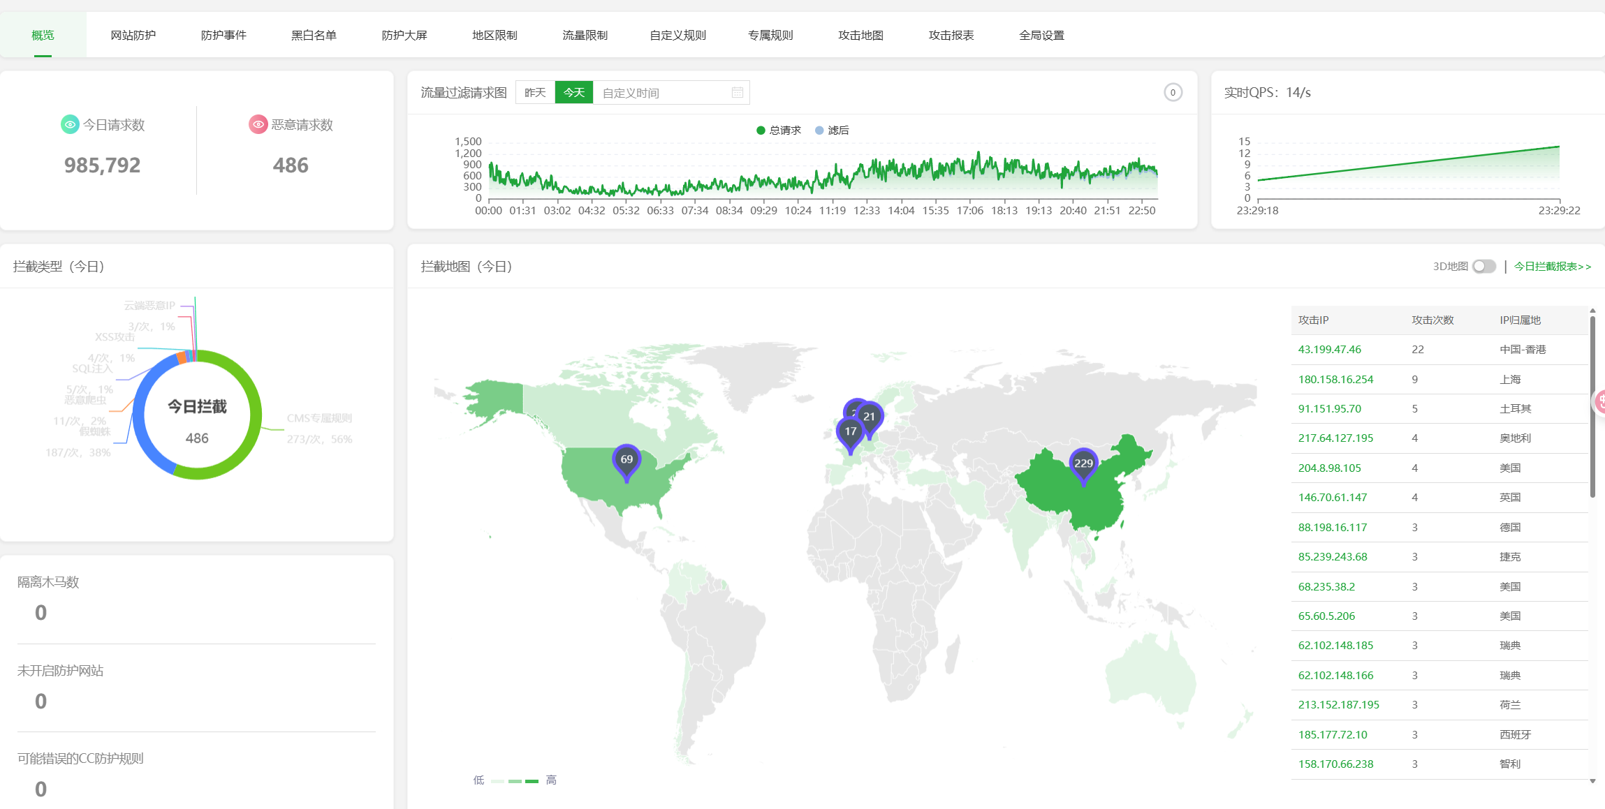Click attack IP 85.239.243.68

tap(1333, 557)
